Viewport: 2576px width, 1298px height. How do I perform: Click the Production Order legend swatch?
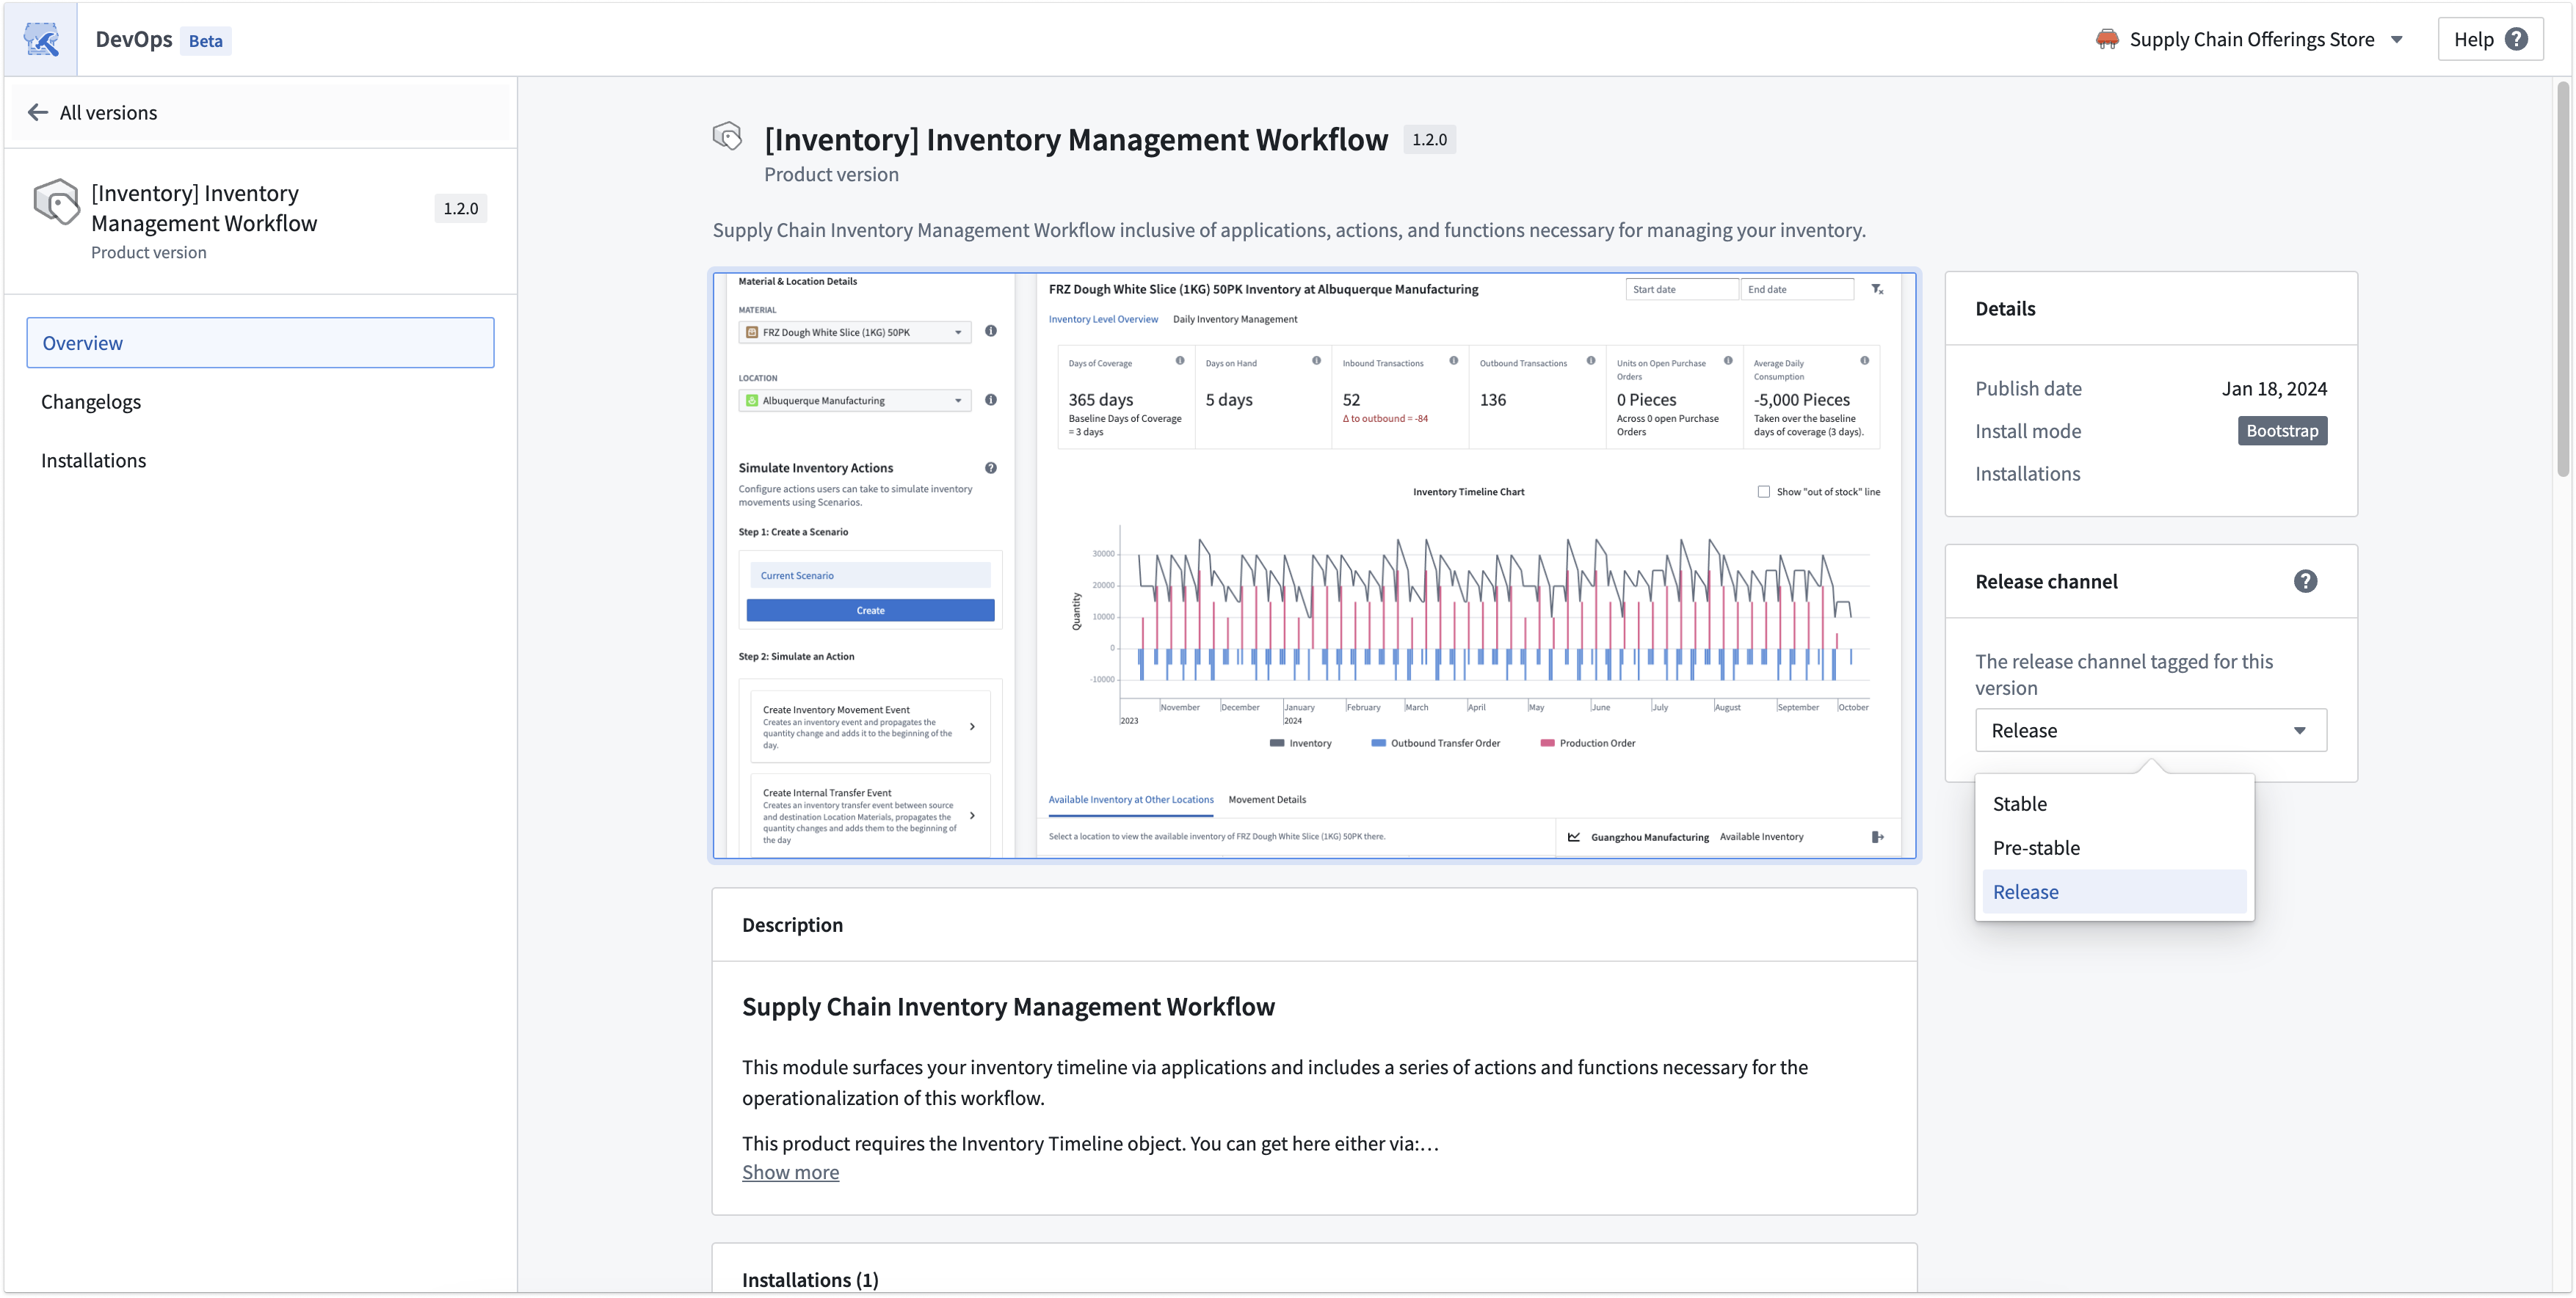pos(1547,743)
